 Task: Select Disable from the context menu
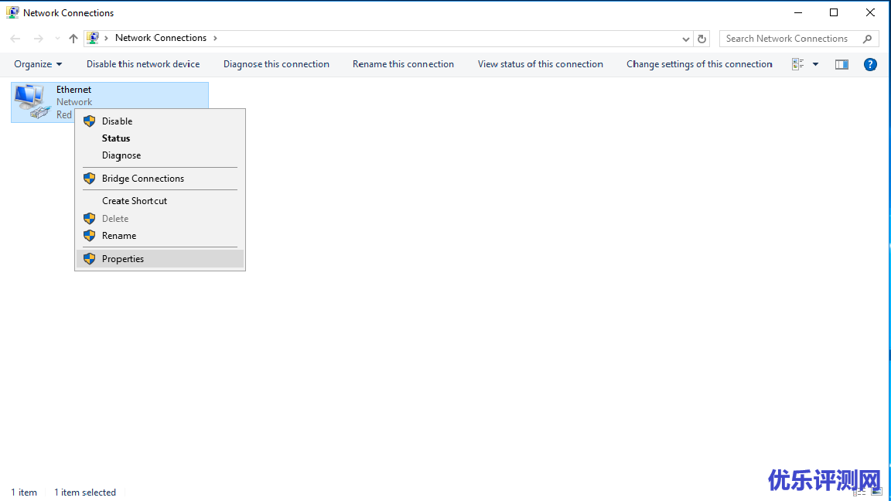117,121
